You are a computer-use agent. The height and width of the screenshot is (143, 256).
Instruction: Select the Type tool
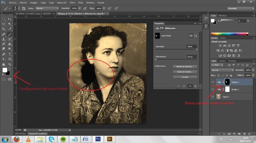click(10, 54)
